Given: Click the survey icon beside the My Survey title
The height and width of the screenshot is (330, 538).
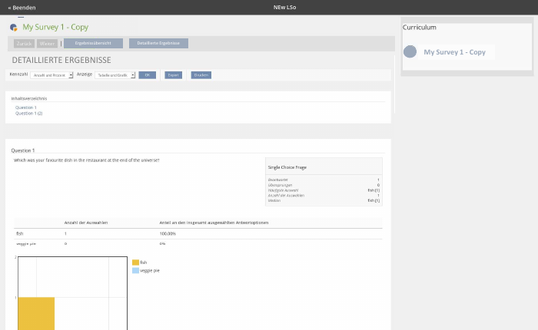Looking at the screenshot, I should pos(14,27).
